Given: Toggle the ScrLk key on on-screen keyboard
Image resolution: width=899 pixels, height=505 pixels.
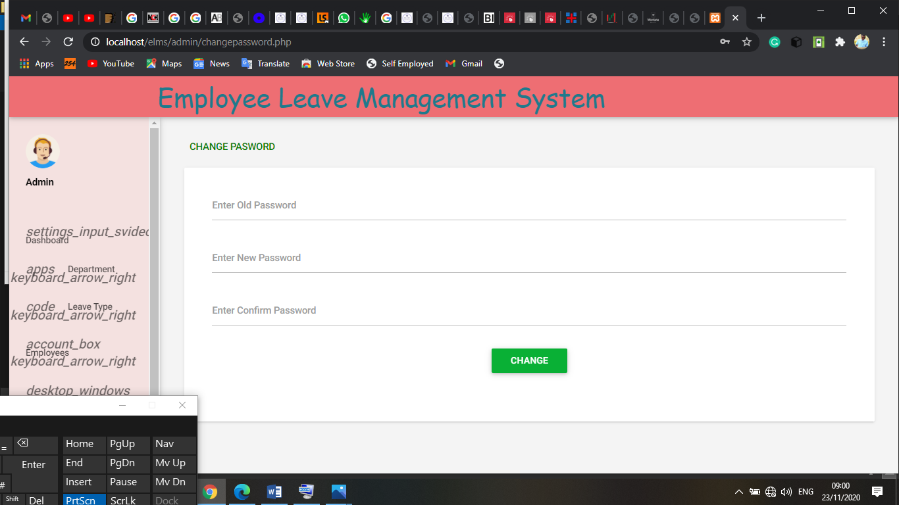Looking at the screenshot, I should pyautogui.click(x=123, y=500).
